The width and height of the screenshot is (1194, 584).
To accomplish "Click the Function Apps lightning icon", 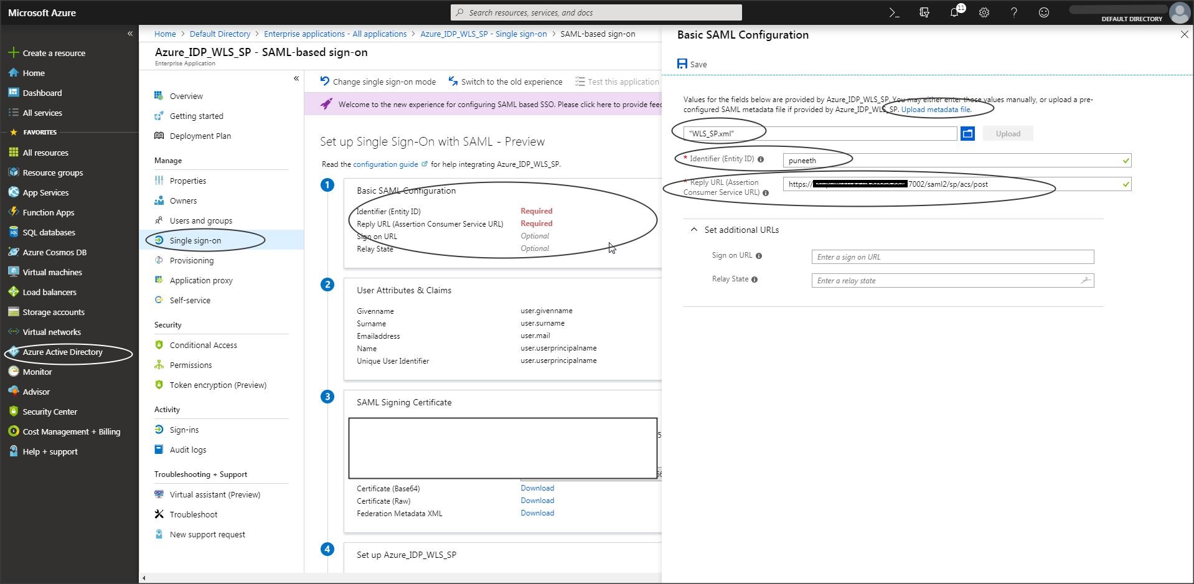I will pyautogui.click(x=13, y=212).
